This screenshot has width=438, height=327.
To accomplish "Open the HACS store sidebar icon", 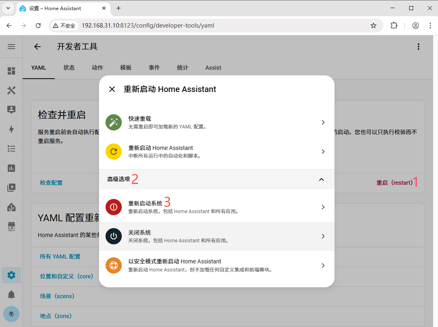I will point(11,227).
